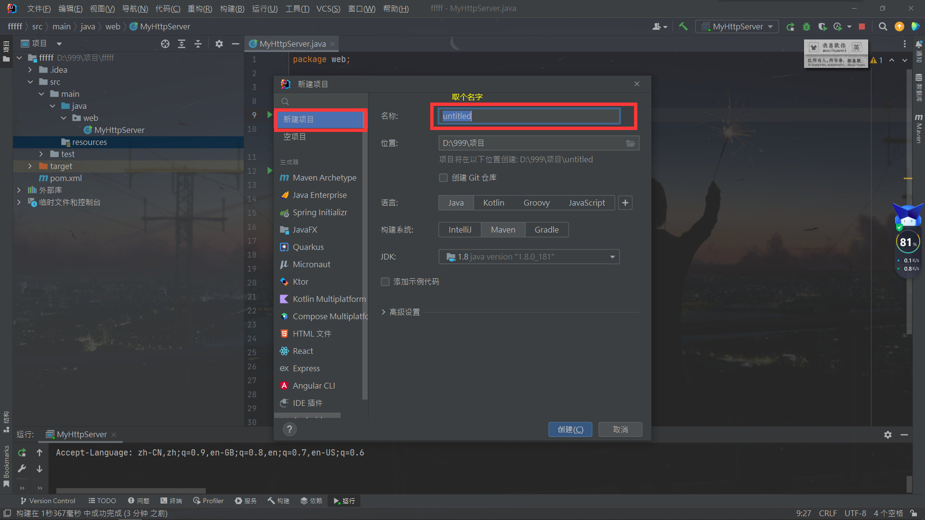Toggle the add sample code checkbox
Image resolution: width=925 pixels, height=520 pixels.
[x=385, y=282]
